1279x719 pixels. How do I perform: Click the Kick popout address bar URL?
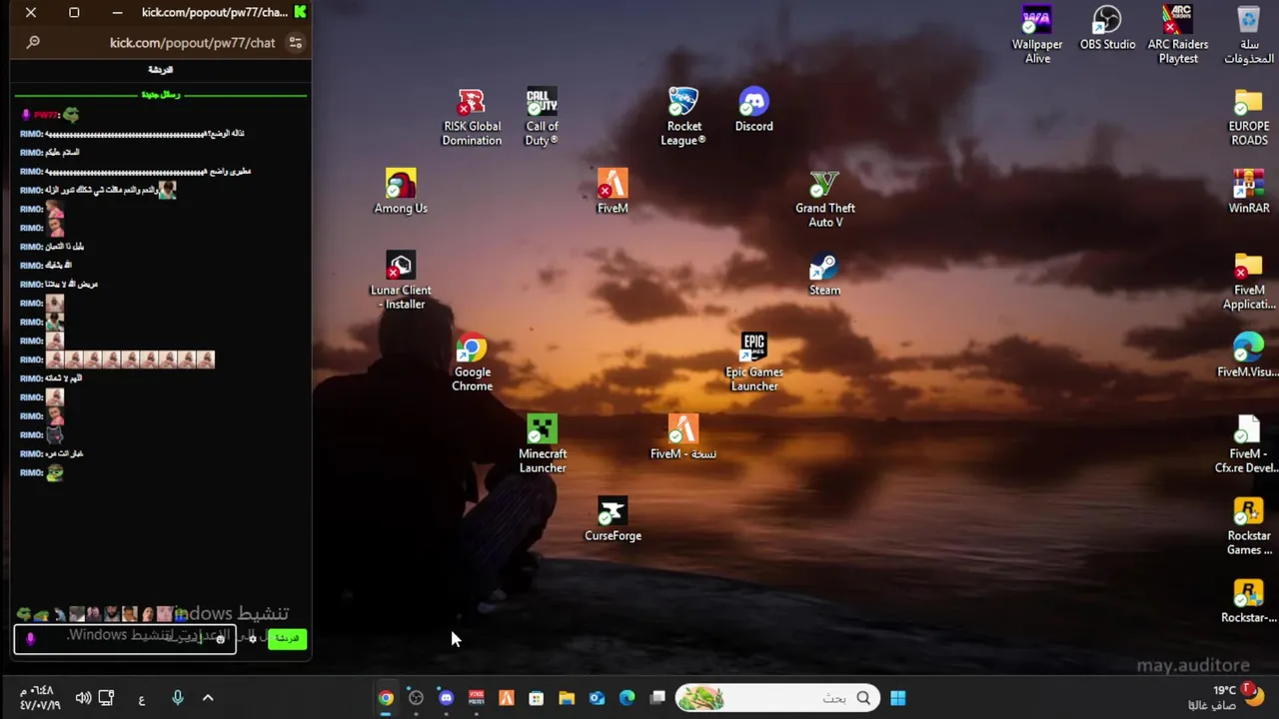(x=192, y=43)
